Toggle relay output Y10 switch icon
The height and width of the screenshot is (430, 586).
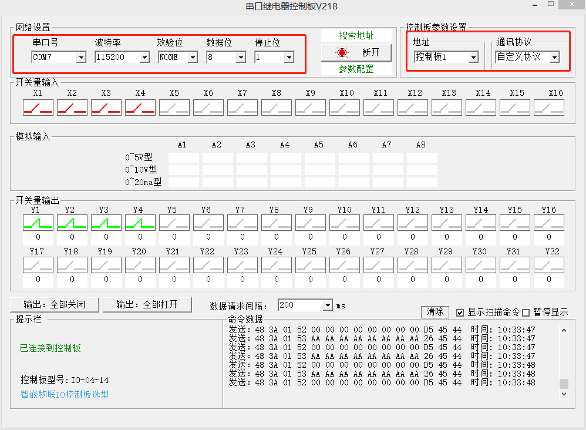[345, 223]
